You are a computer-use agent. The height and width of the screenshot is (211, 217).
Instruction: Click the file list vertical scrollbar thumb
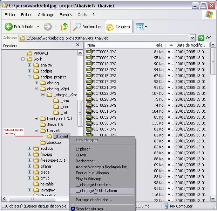coord(213,61)
